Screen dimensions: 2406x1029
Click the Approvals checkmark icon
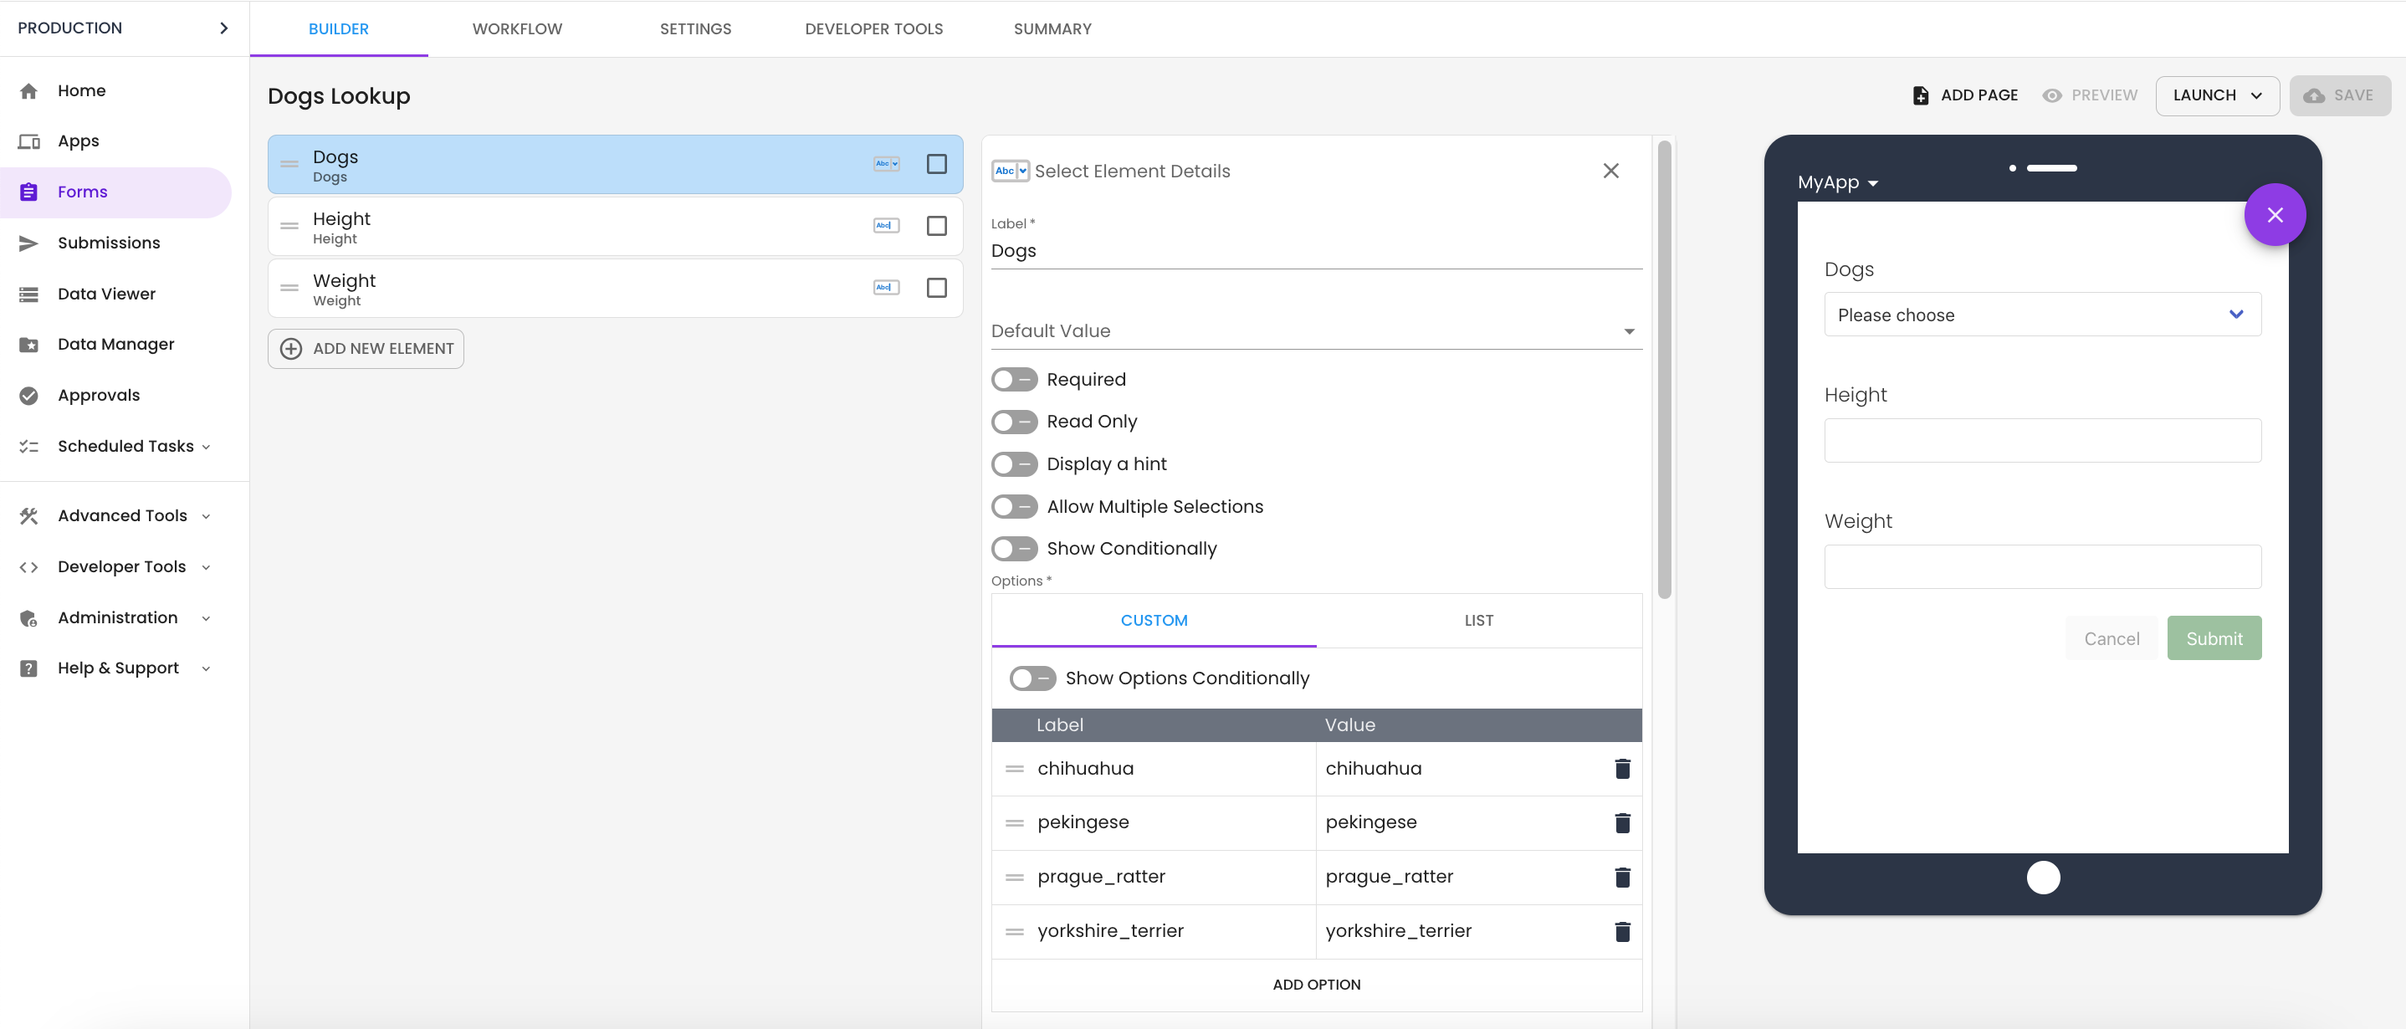(29, 395)
